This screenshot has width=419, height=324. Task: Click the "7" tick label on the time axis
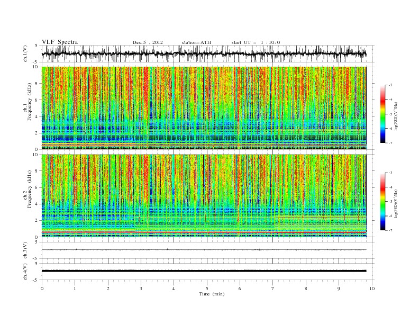pos(273,289)
